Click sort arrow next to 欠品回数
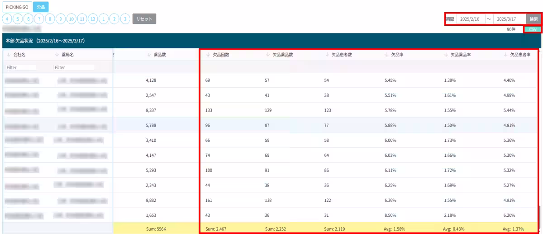Viewport: 543px width, 234px height. click(208, 55)
